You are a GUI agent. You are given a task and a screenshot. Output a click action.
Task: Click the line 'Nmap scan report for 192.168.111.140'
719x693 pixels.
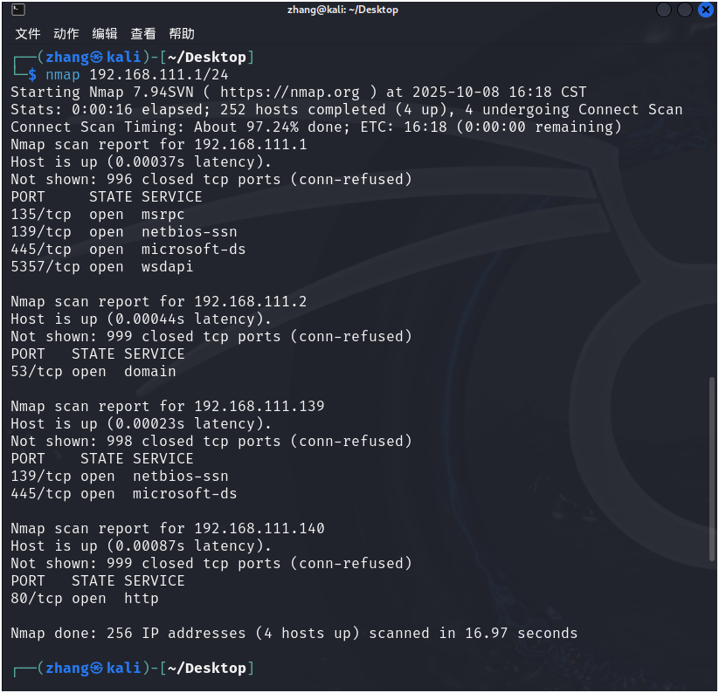[168, 529]
